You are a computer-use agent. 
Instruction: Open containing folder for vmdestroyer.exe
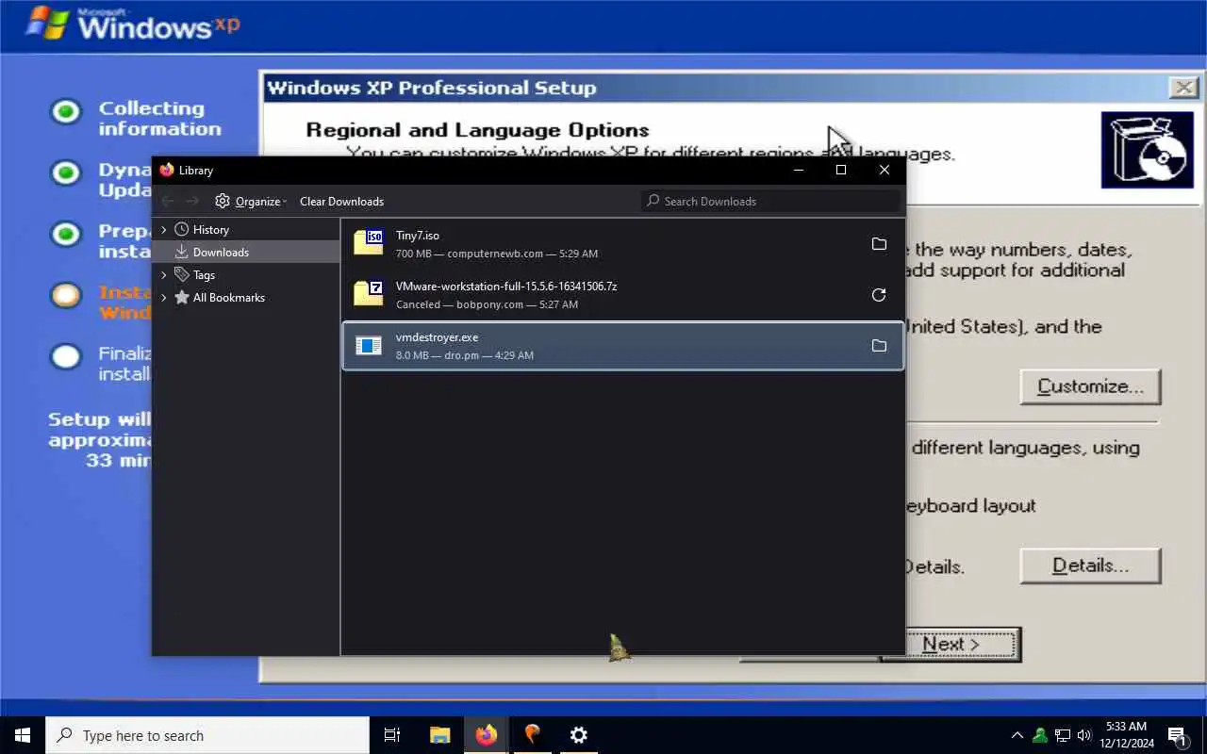pyautogui.click(x=879, y=346)
